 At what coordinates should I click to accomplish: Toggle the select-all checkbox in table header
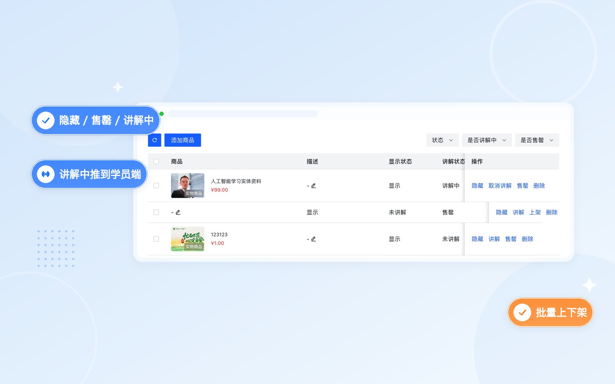pos(156,161)
